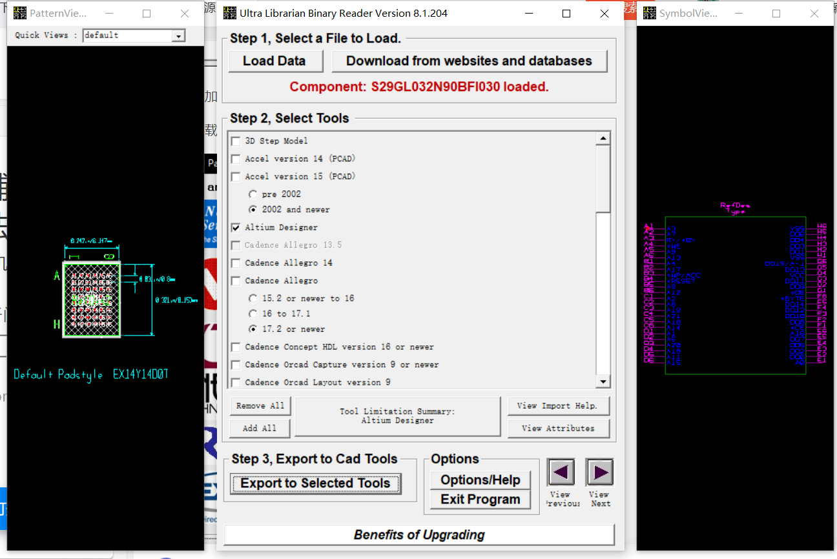The height and width of the screenshot is (559, 837).
Task: Click the Ultra Librarian title bar icon
Action: (x=229, y=13)
